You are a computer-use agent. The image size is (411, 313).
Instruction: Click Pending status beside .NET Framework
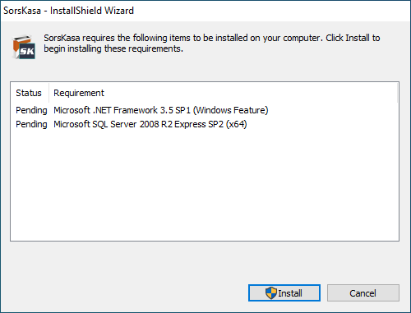pos(31,110)
